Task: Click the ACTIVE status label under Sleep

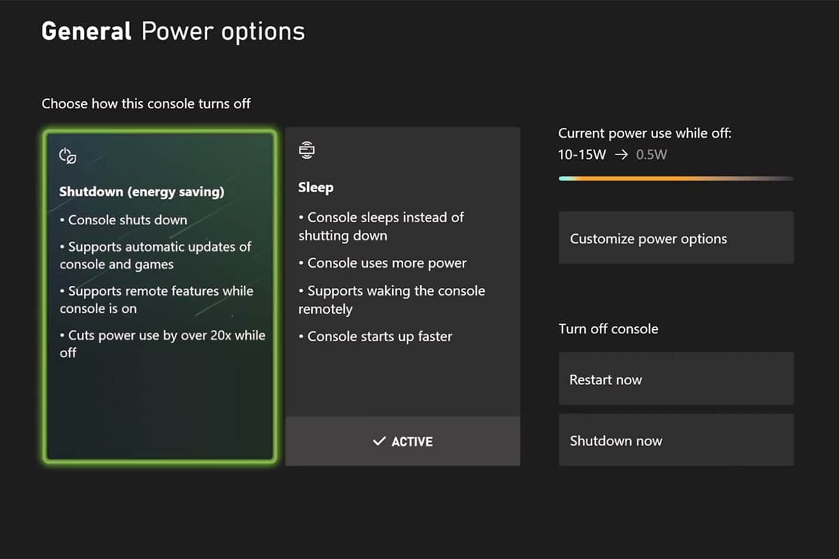Action: 412,442
